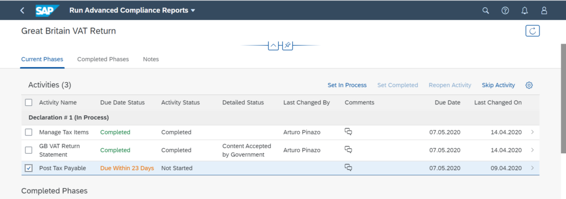
Task: Check the Manage Tax Items row checkbox
Action: point(29,132)
